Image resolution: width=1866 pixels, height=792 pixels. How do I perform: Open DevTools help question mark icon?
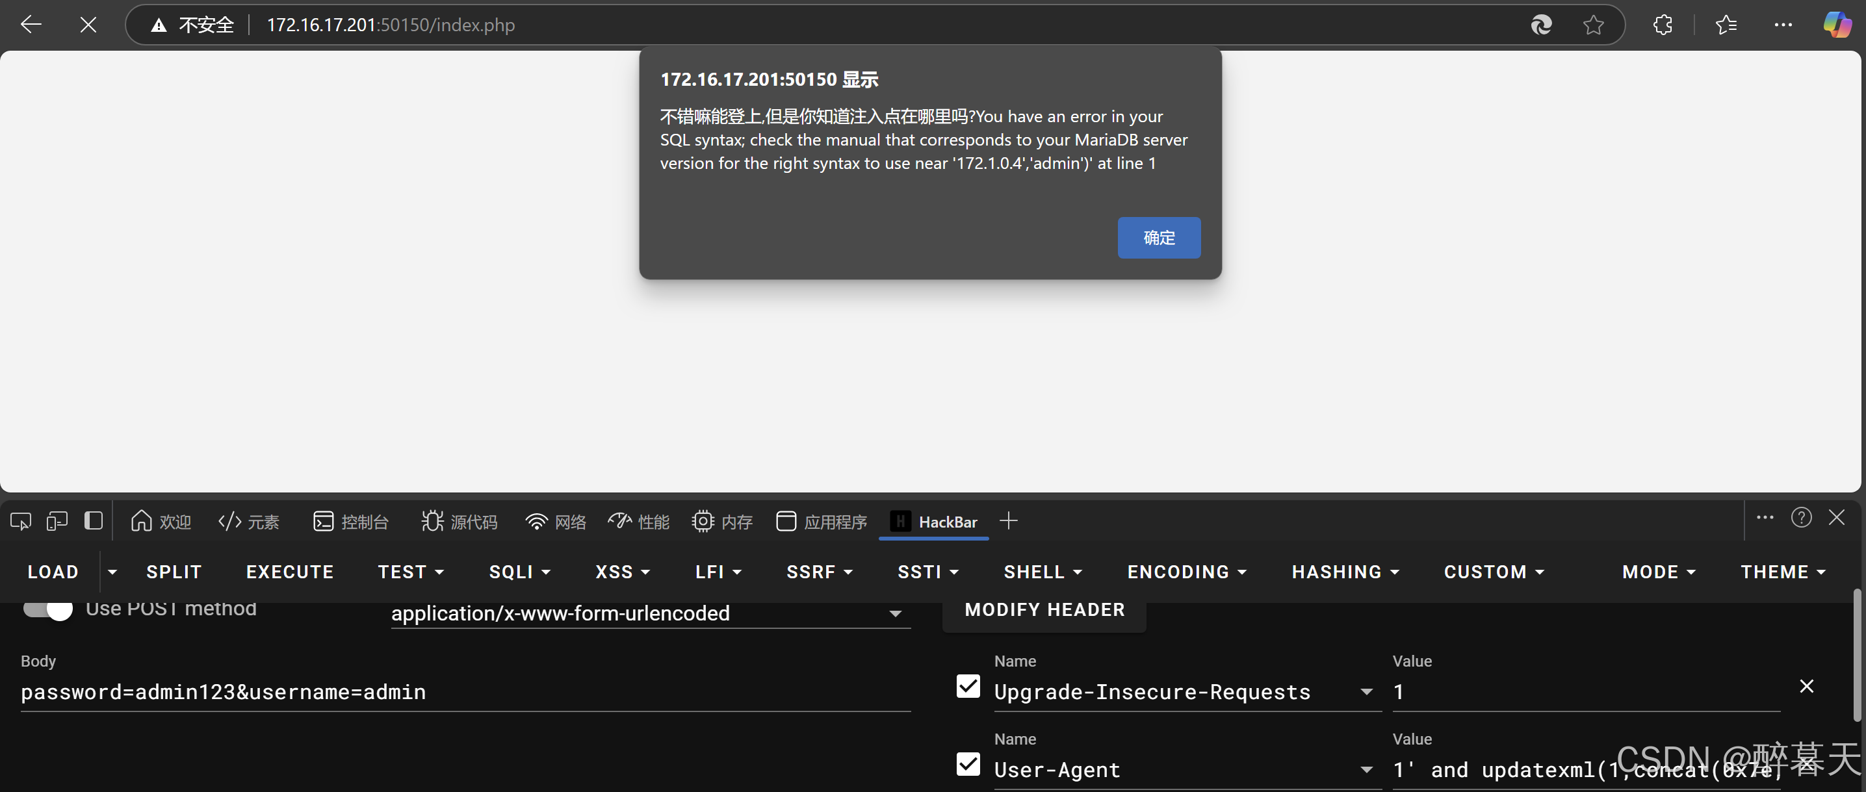point(1801,518)
